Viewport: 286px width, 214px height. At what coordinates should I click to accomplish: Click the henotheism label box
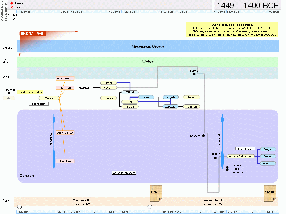245,149
